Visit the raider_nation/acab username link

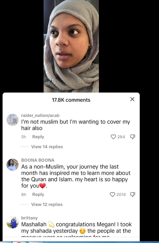tap(40, 115)
